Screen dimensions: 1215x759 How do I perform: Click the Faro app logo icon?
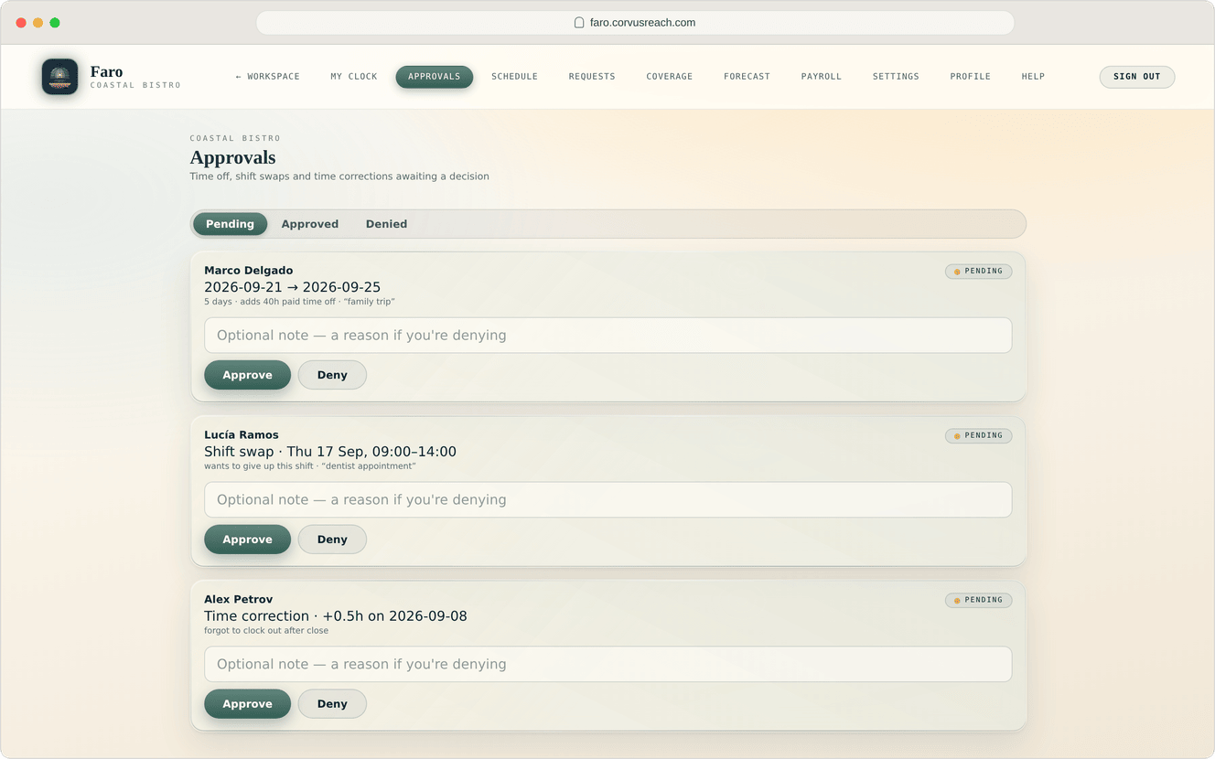(x=59, y=77)
